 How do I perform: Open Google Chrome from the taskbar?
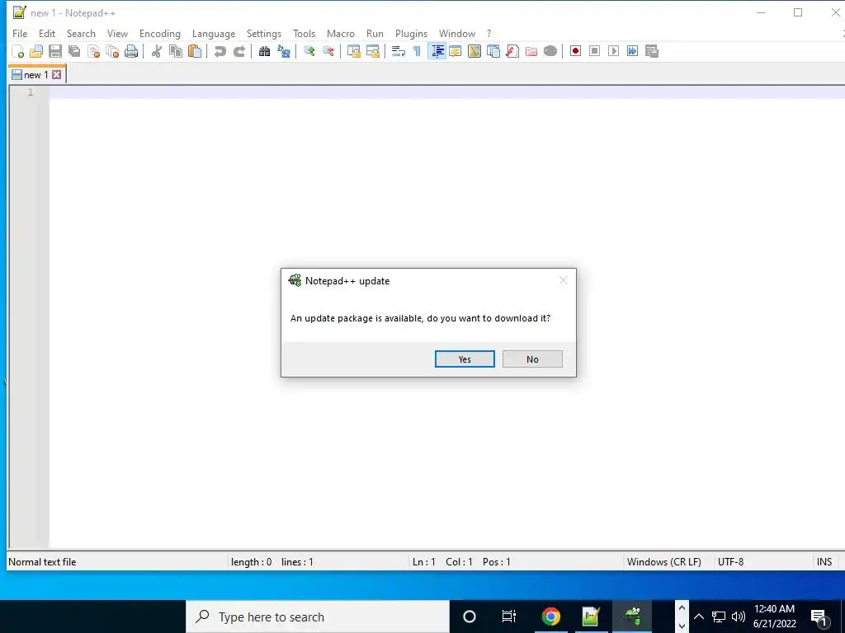550,617
